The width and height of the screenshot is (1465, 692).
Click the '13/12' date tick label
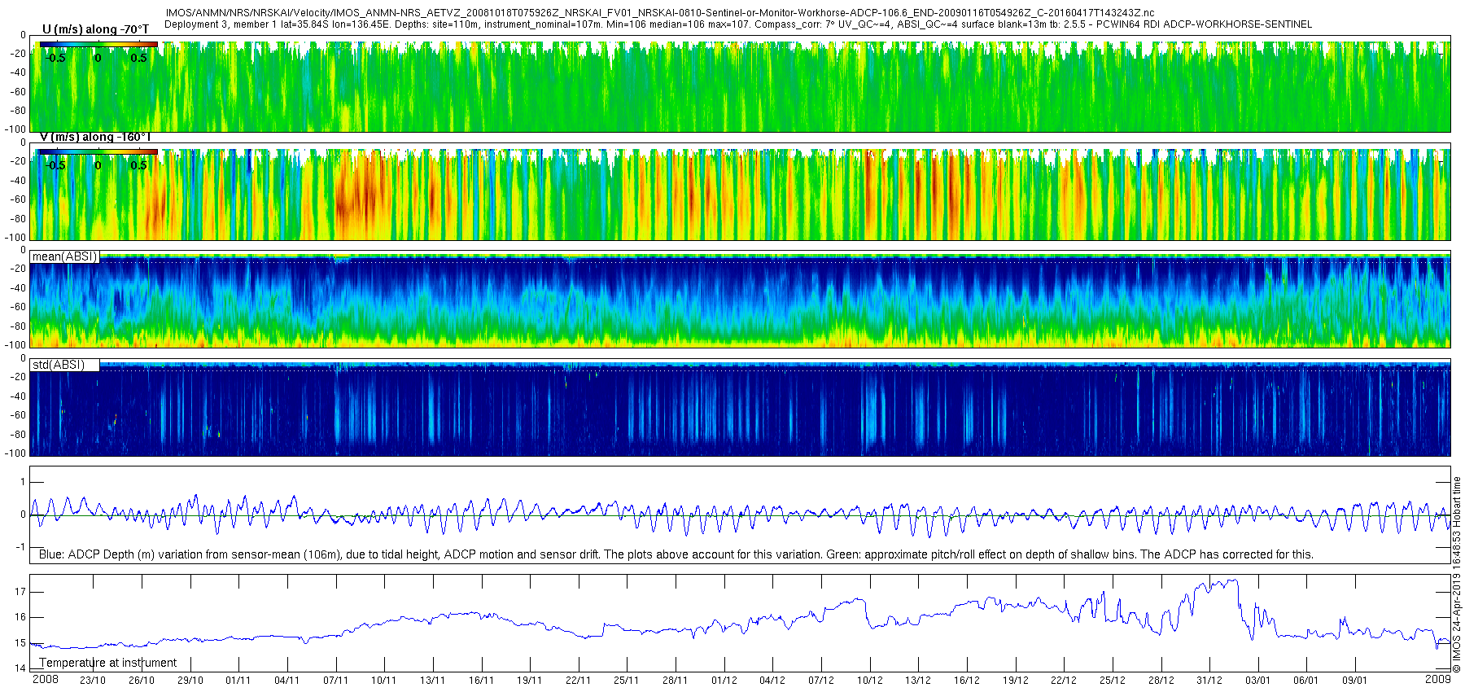918,681
